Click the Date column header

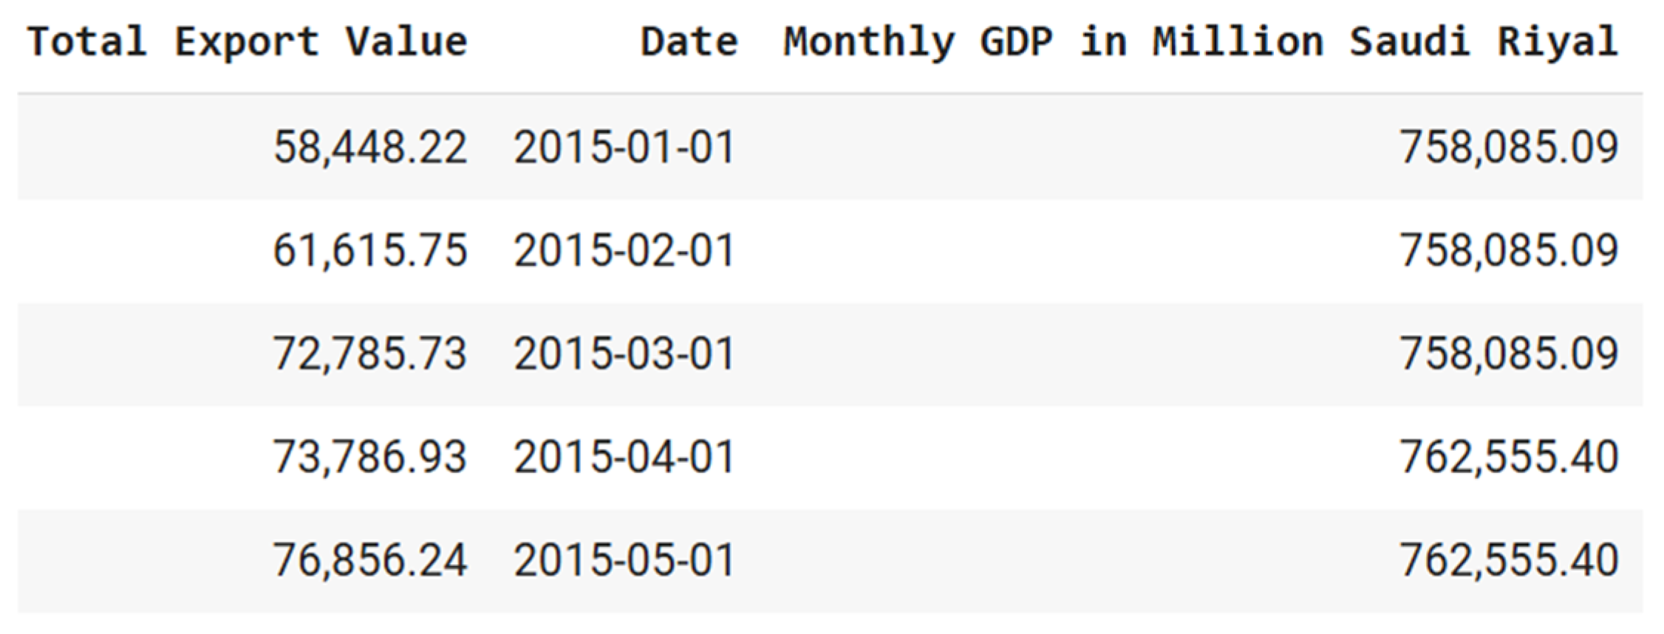(x=689, y=41)
